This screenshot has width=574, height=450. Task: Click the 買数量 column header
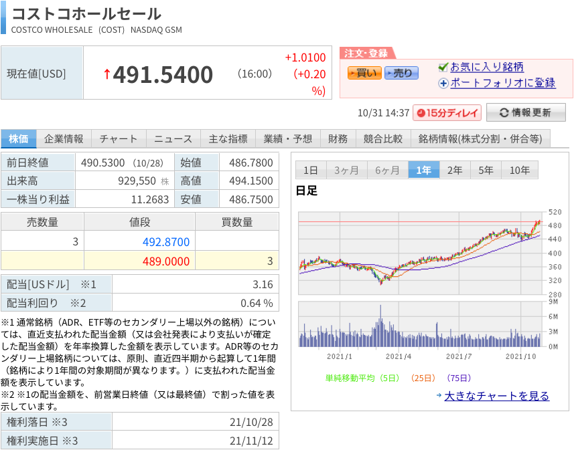coord(237,222)
